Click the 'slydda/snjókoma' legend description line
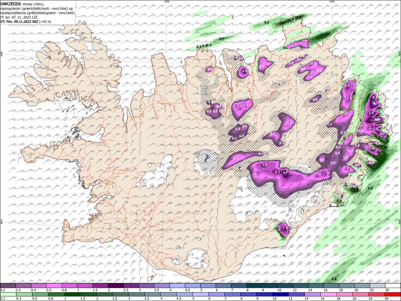 (x=37, y=13)
